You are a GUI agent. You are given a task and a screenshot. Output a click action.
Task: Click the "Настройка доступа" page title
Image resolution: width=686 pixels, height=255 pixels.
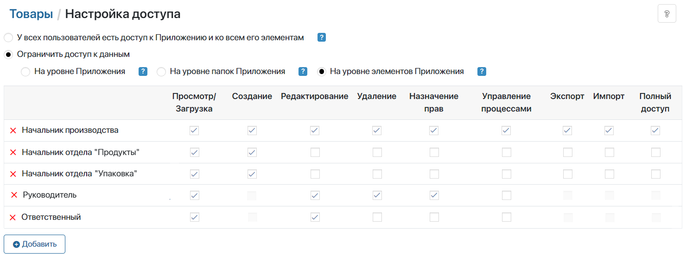[123, 14]
